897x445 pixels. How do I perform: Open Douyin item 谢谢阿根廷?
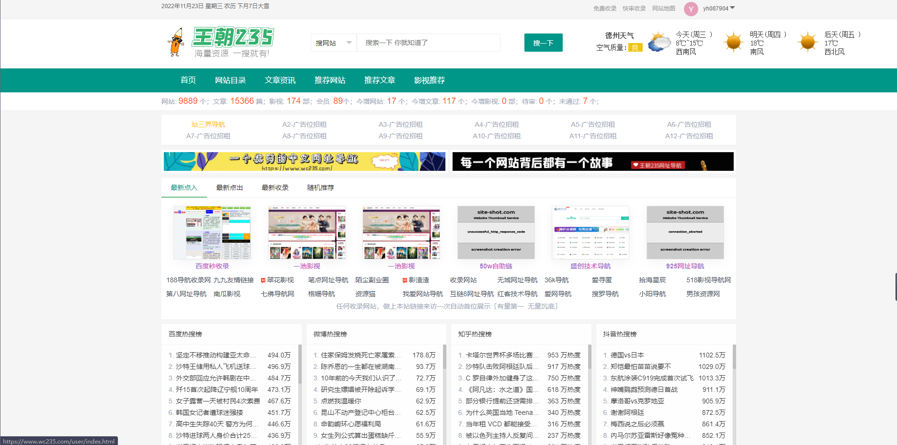click(627, 412)
